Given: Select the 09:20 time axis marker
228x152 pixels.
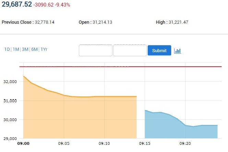Looking at the screenshot, I should coord(185,143).
